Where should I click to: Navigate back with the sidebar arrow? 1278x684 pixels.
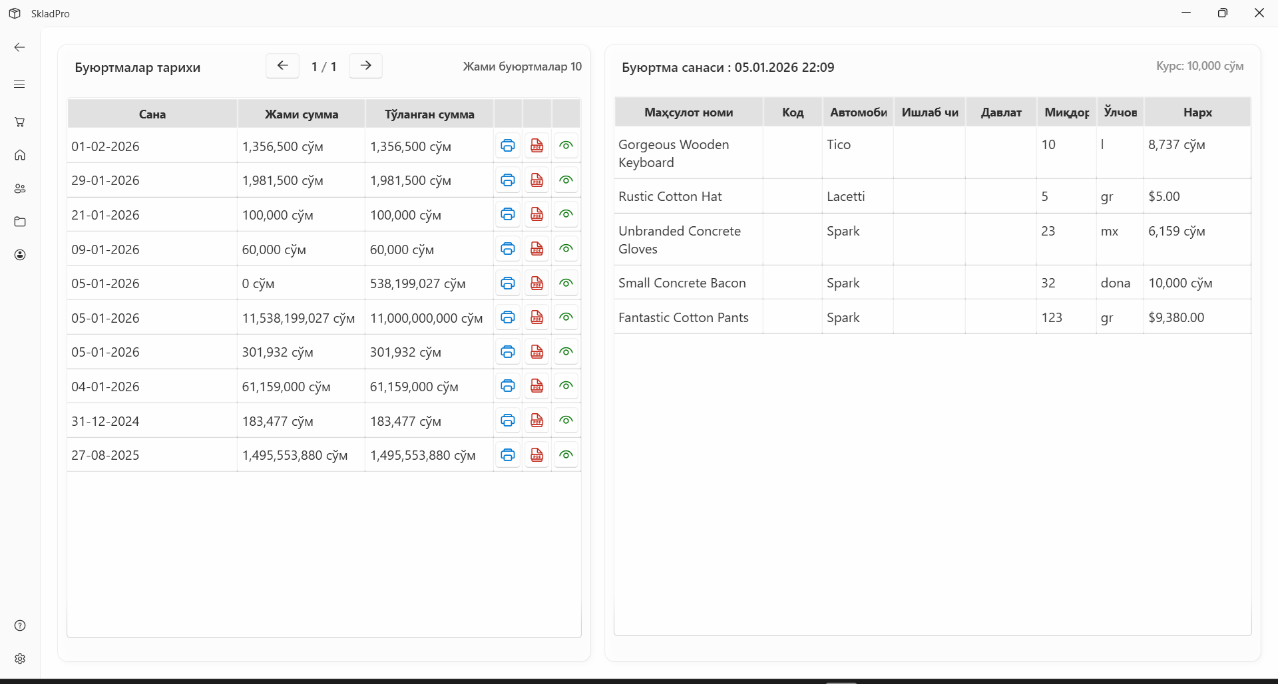point(20,47)
